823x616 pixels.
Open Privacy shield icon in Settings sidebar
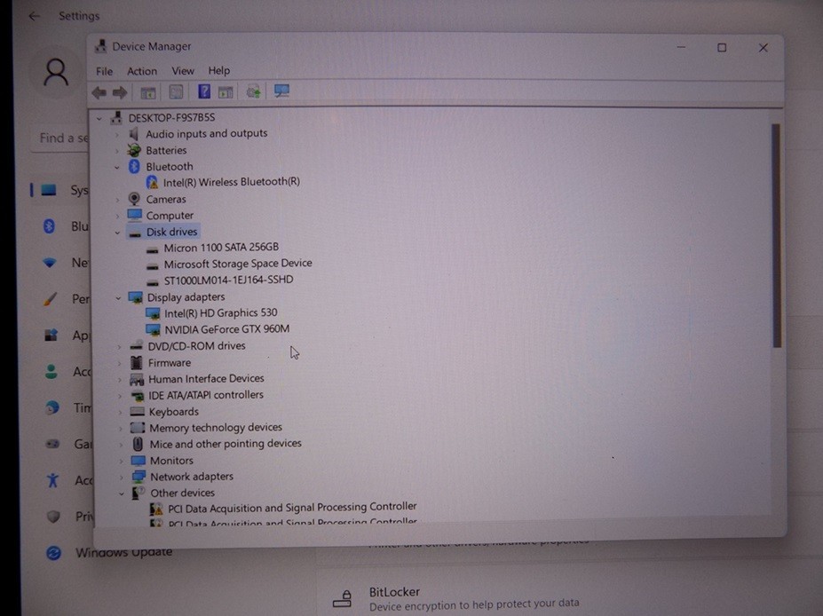(x=53, y=517)
